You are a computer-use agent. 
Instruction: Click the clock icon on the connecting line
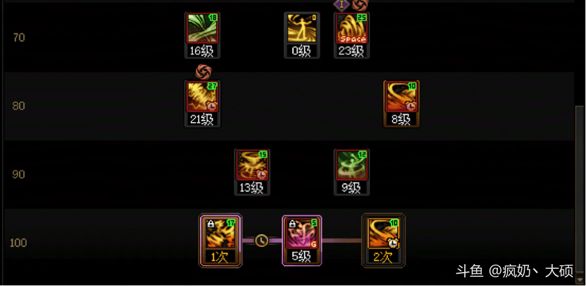click(x=261, y=240)
